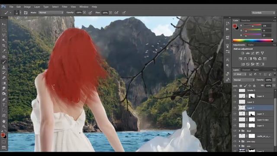The image size is (277, 156).
Task: Toggle pressure for opacity button
Action: tap(90, 13)
